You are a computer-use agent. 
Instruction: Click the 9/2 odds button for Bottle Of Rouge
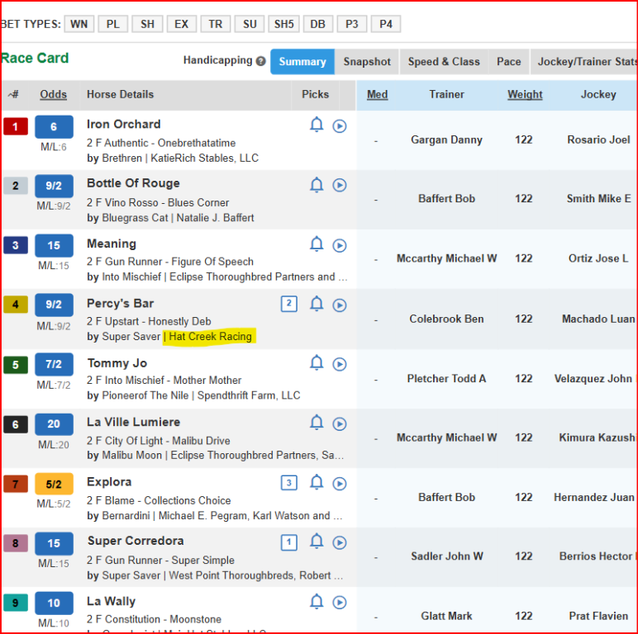click(54, 187)
